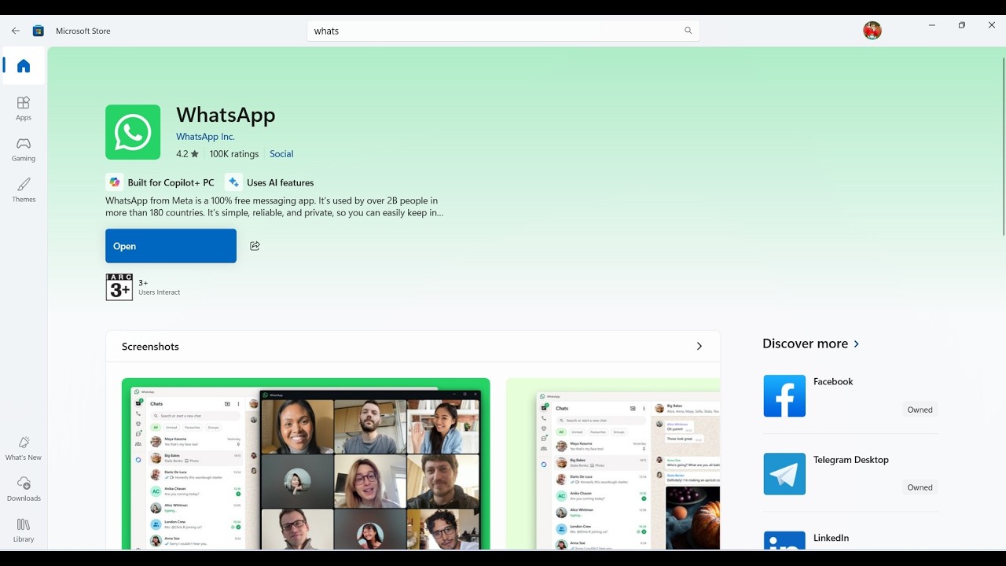Click the vertical scrollbar thumb
Image resolution: width=1006 pixels, height=566 pixels.
1004,146
